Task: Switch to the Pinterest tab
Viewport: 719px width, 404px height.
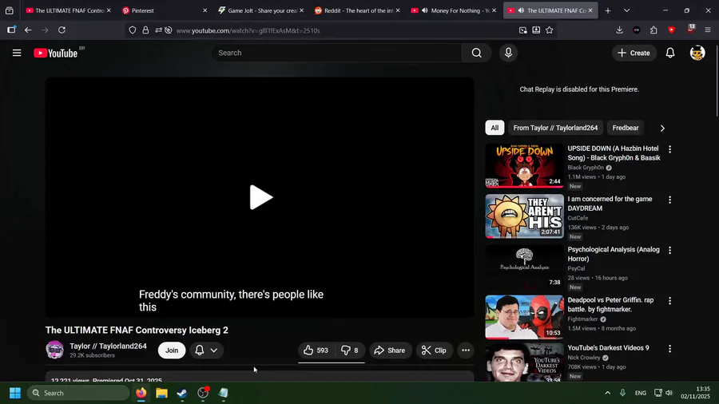Action: 164,10
